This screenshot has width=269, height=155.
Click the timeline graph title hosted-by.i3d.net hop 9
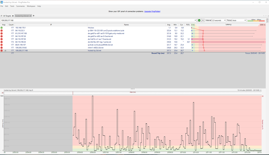point(18,90)
